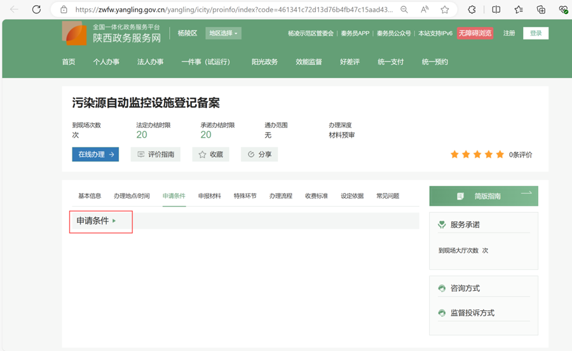Open 个人办事 in the navigation menu
Image resolution: width=572 pixels, height=351 pixels.
click(x=106, y=62)
